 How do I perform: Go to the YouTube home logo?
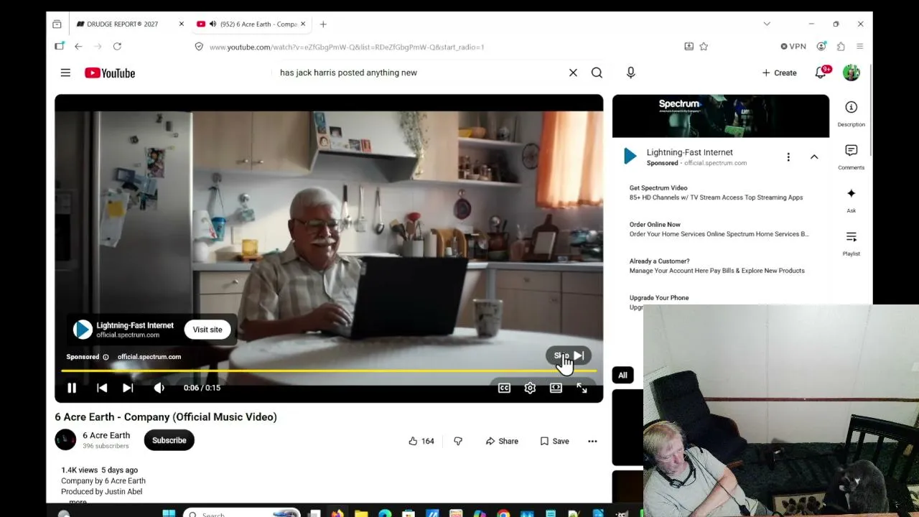tap(110, 73)
